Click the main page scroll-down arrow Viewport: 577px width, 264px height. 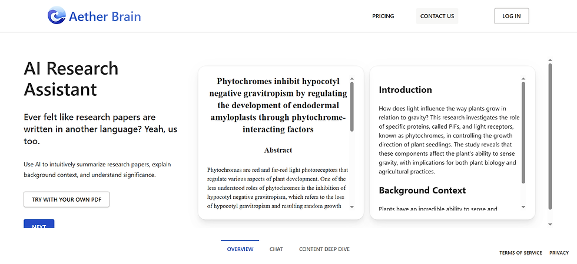tap(550, 224)
